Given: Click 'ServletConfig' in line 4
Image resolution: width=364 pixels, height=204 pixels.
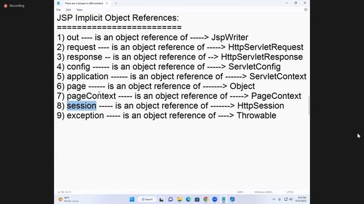Looking at the screenshot, I should pos(254,67).
